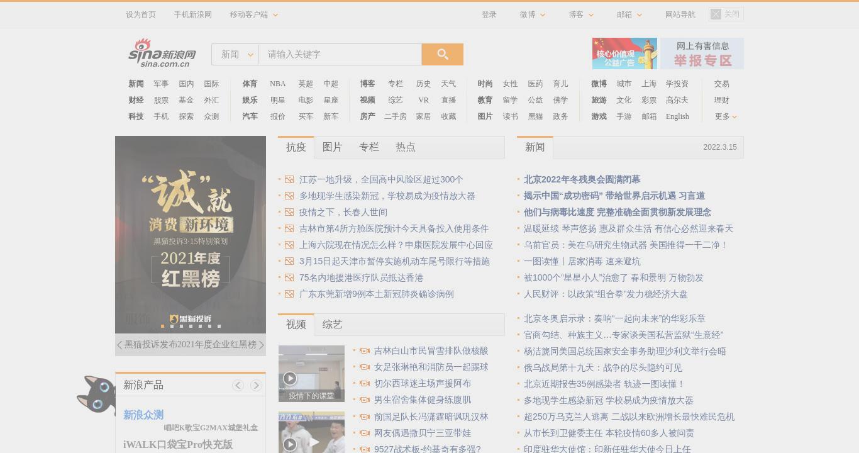Open 黑猫投诉发布2021年度企业红黑榜 caption link
The image size is (859, 453).
[191, 345]
